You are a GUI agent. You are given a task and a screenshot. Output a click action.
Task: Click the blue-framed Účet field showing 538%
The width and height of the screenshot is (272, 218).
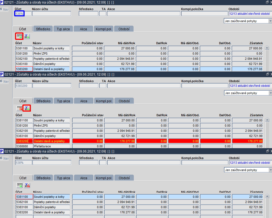point(19,14)
